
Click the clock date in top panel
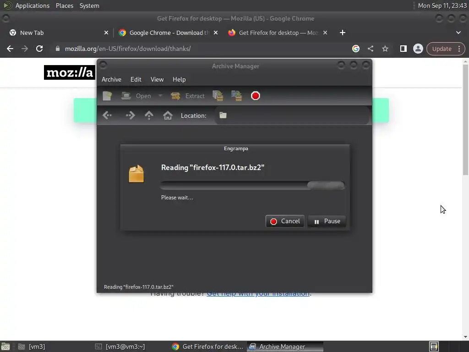442,5
